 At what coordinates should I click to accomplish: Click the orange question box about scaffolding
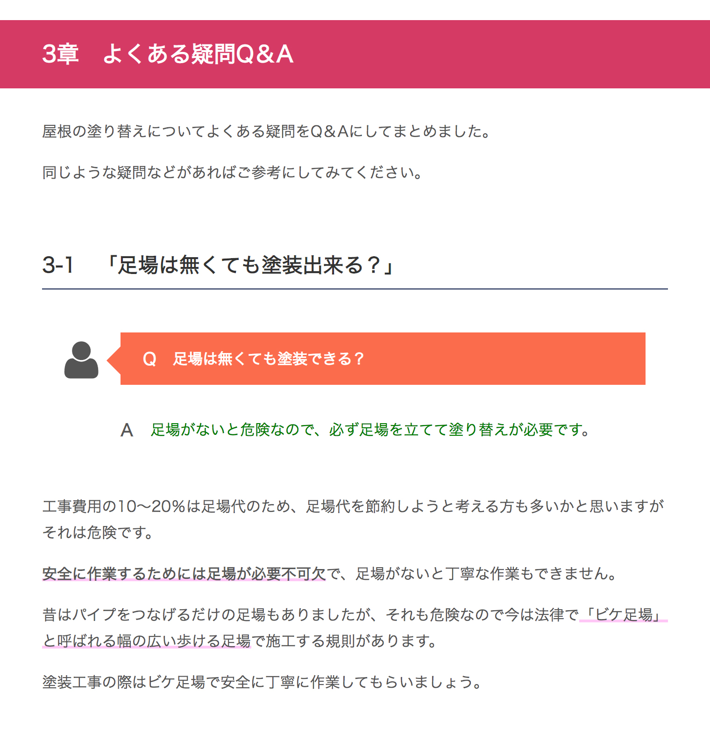pyautogui.click(x=383, y=359)
